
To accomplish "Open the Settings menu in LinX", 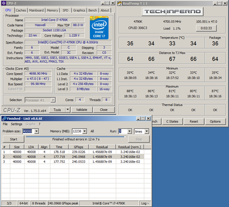I will pos(17,124).
